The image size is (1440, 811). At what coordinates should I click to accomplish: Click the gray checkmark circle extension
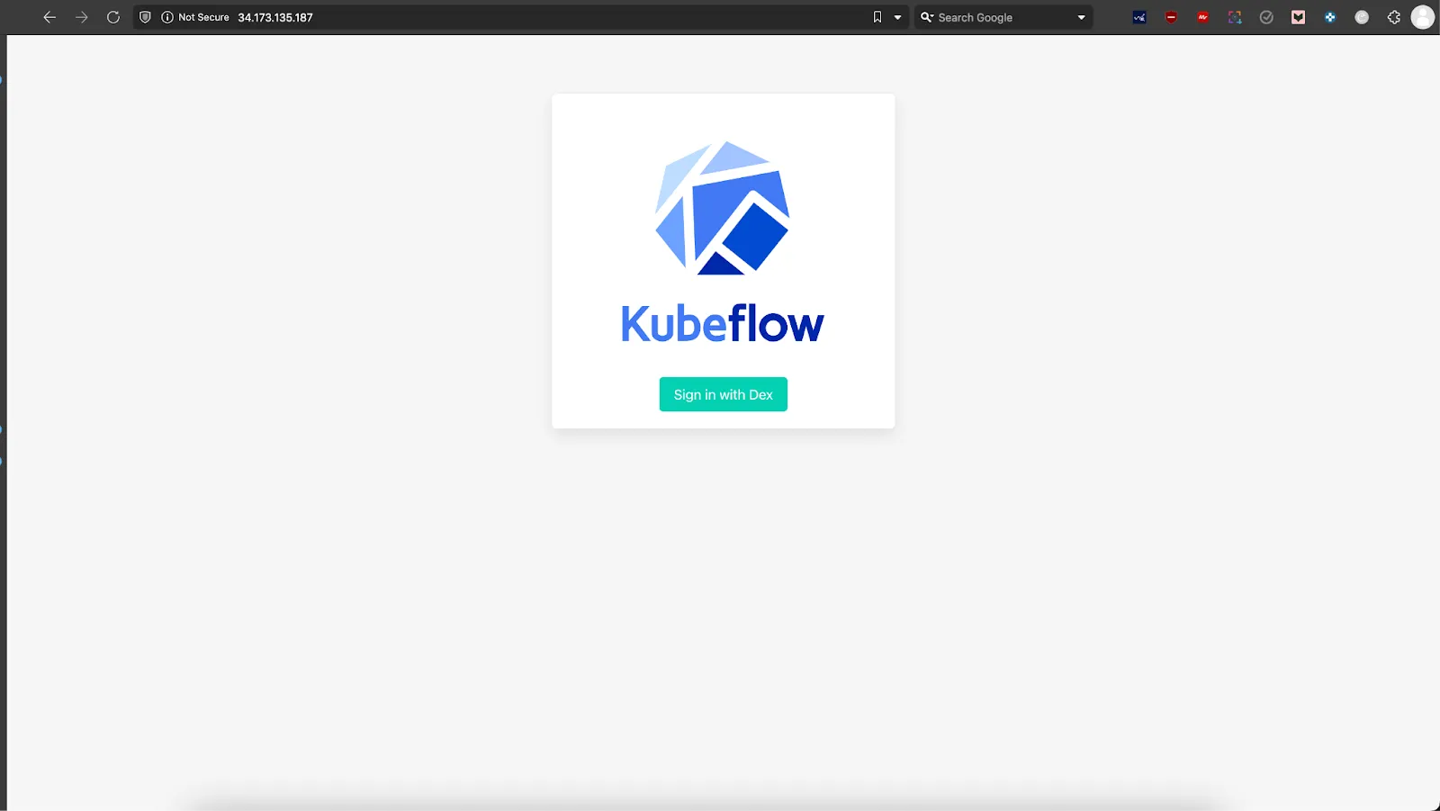1266,17
